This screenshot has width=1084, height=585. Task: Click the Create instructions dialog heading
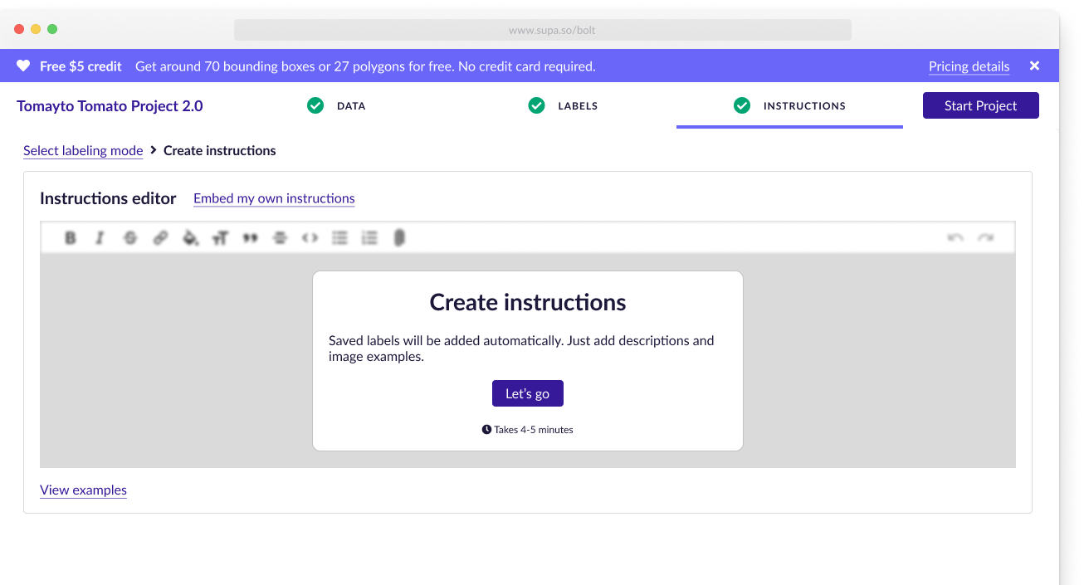pyautogui.click(x=528, y=302)
